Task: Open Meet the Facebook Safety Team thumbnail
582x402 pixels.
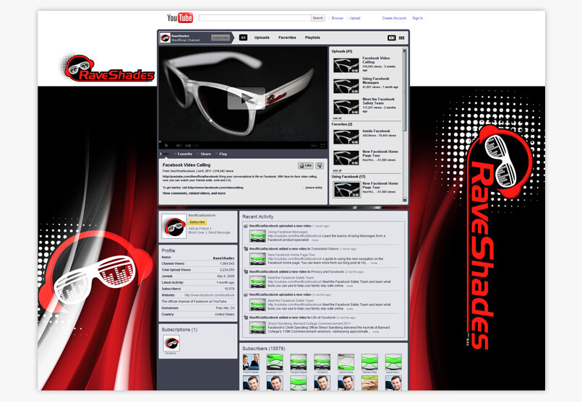Action: (x=346, y=107)
